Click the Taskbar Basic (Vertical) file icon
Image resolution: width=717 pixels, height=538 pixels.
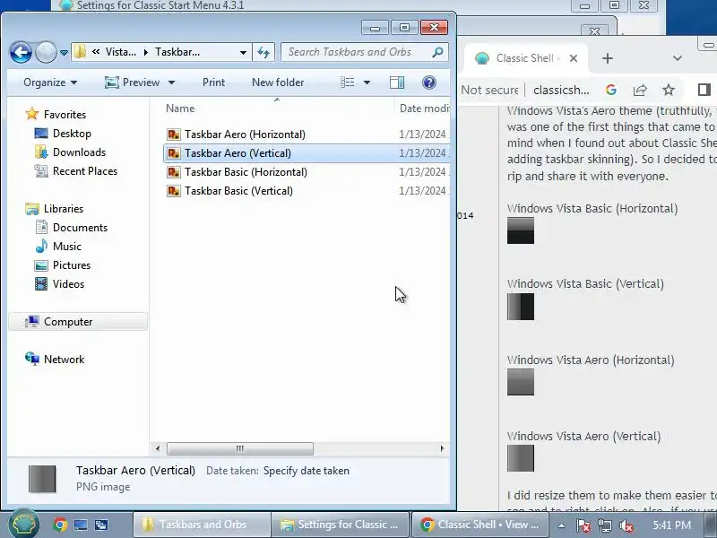click(x=174, y=191)
